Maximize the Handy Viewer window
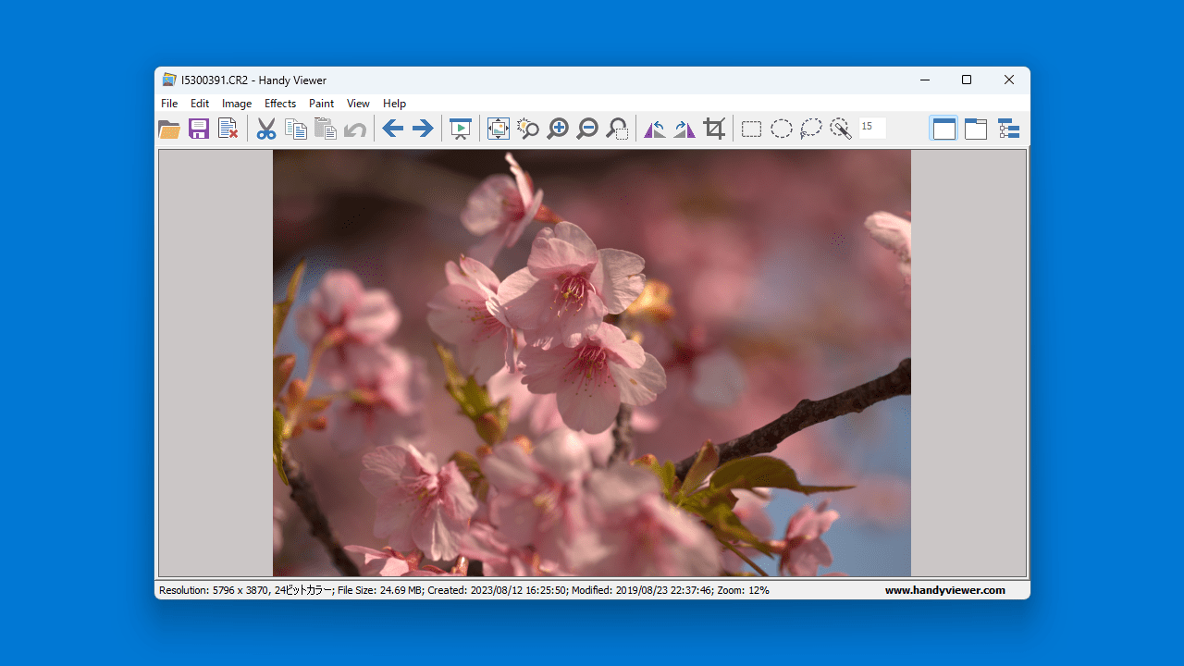The width and height of the screenshot is (1184, 666). click(x=967, y=80)
